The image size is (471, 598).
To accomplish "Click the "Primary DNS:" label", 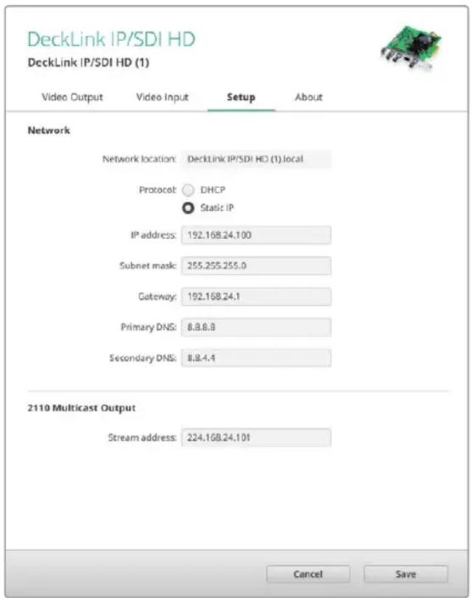I will point(148,327).
